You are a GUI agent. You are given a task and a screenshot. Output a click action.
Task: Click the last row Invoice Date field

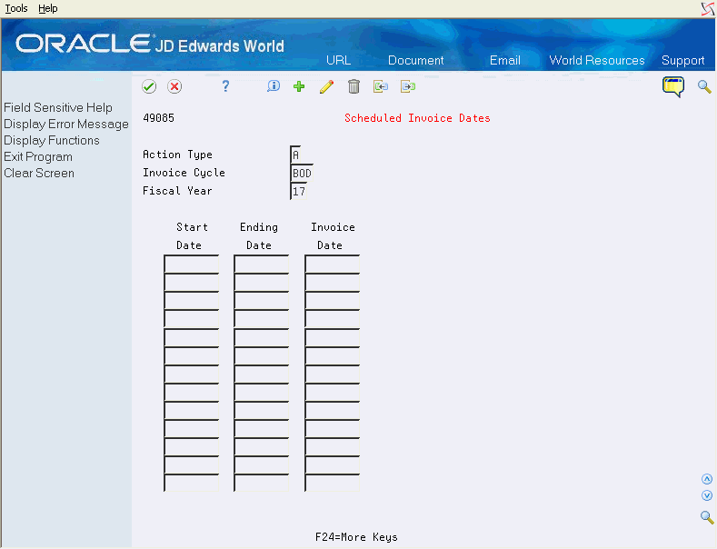tap(333, 483)
